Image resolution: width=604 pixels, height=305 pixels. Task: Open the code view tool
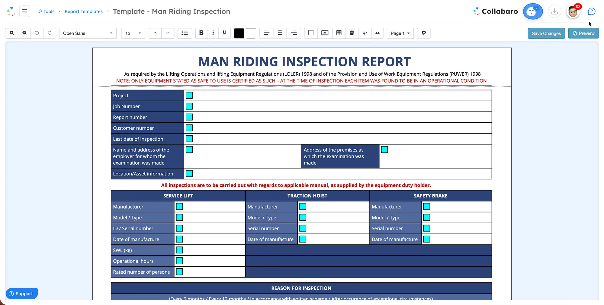point(365,33)
